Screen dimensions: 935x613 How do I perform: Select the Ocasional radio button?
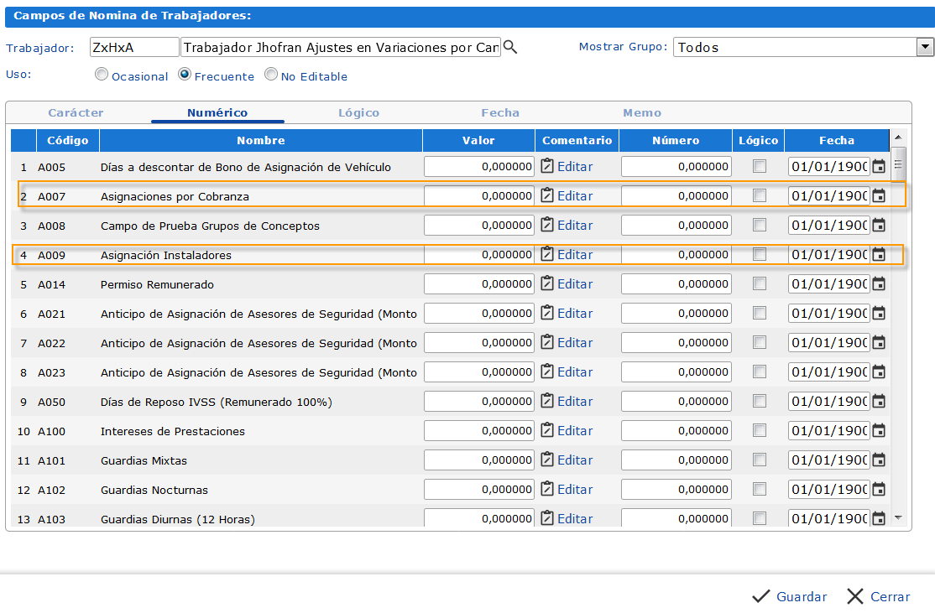102,75
